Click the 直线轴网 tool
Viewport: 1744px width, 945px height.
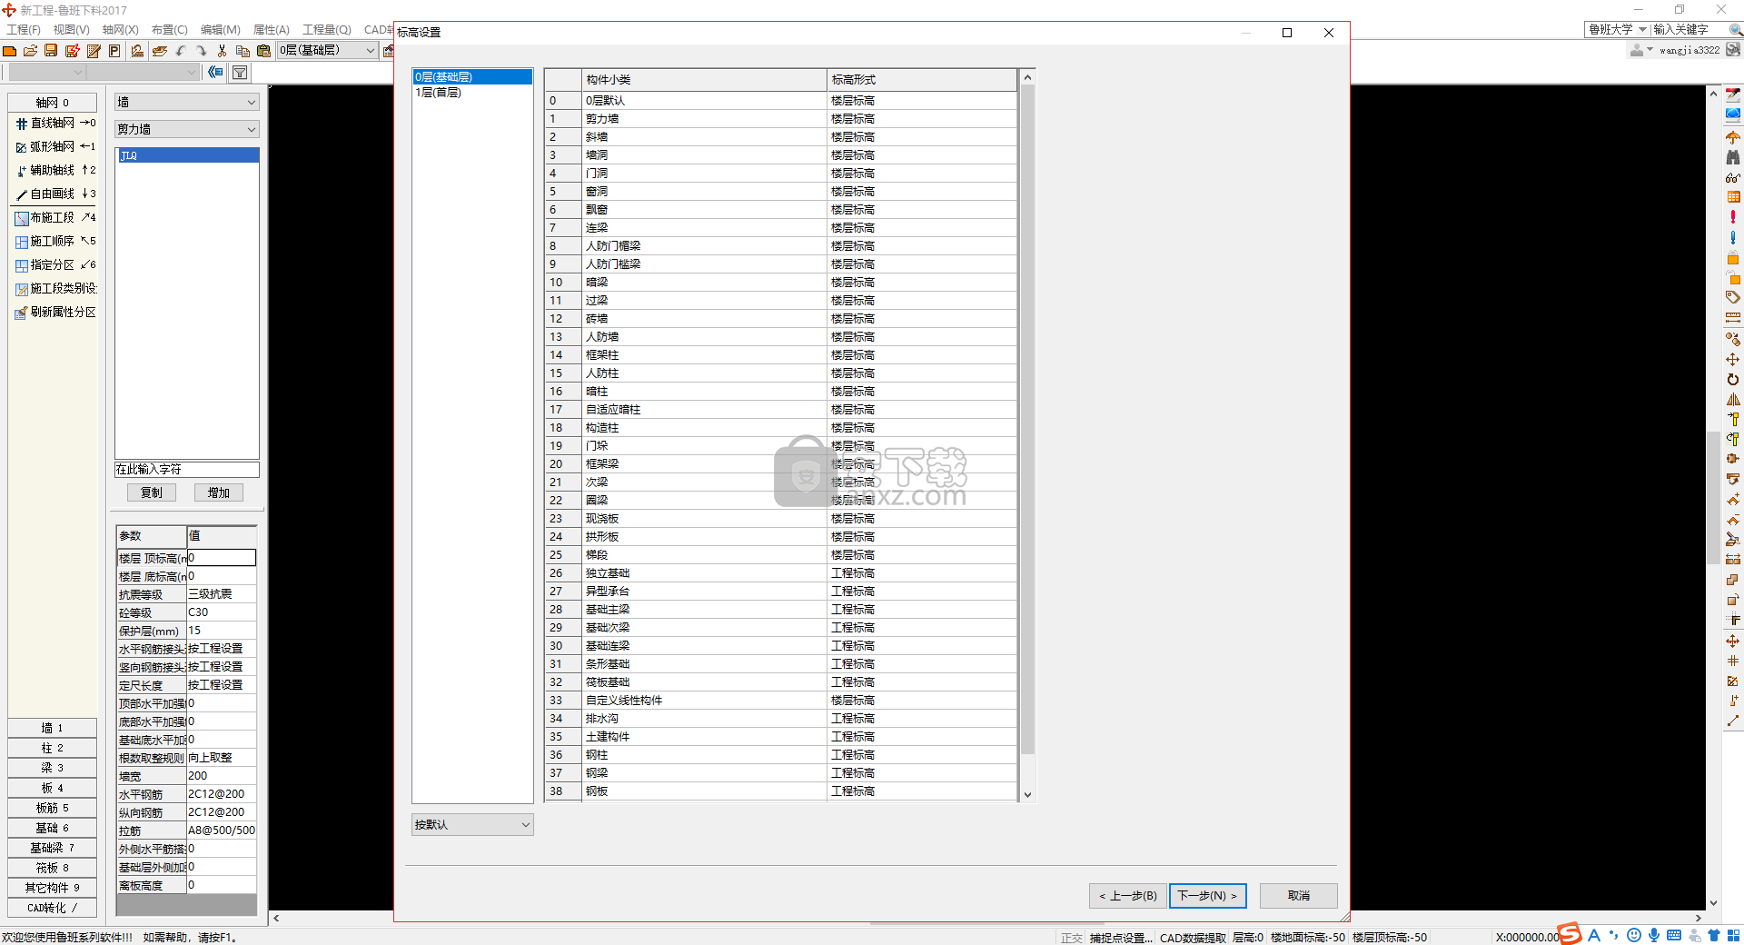pos(54,124)
